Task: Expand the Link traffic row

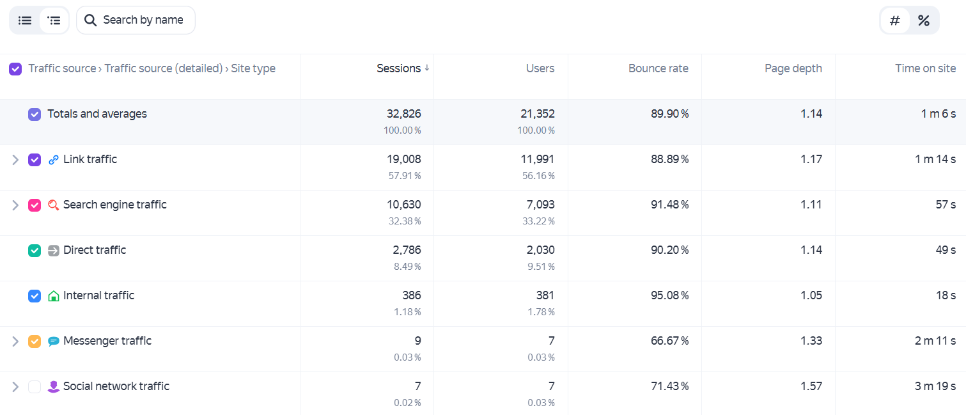Action: pyautogui.click(x=15, y=160)
